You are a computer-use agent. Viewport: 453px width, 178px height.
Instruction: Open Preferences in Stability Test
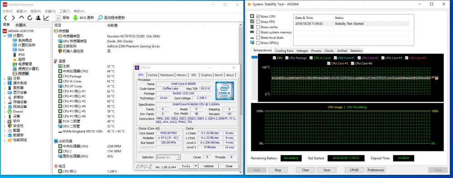pyautogui.click(x=376, y=170)
